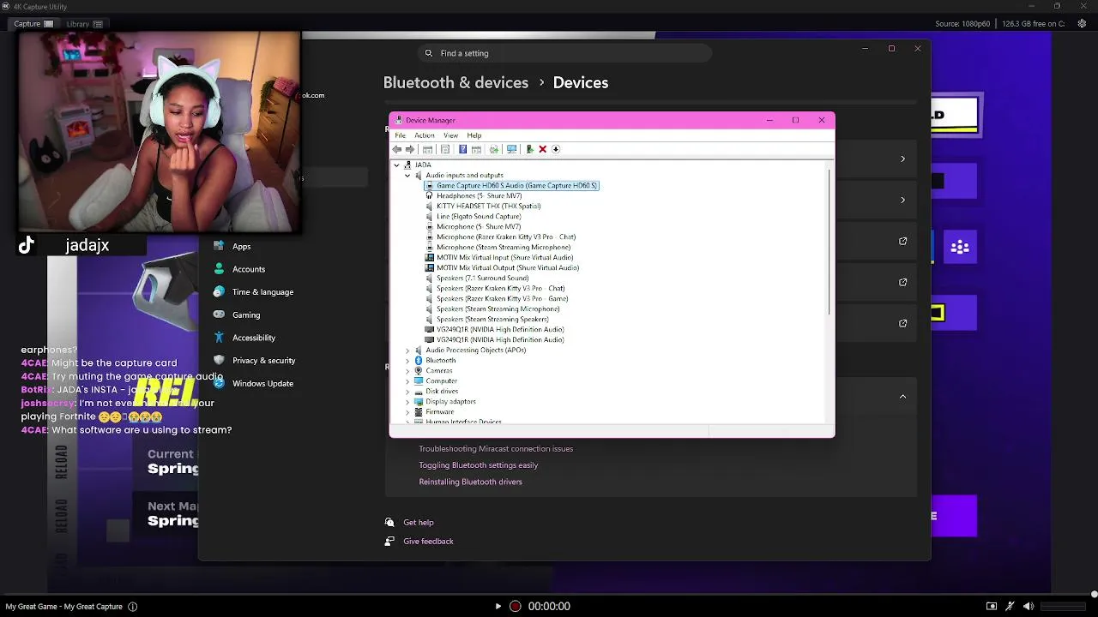Screen dimensions: 1098x617
Task: Open Toggling Bluetooth settings easily link
Action: coord(479,465)
